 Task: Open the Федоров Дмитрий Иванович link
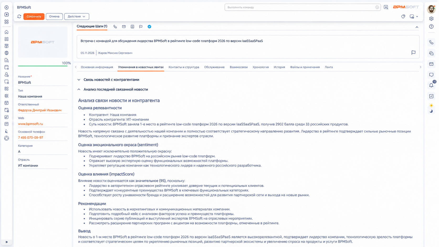pyautogui.click(x=40, y=110)
